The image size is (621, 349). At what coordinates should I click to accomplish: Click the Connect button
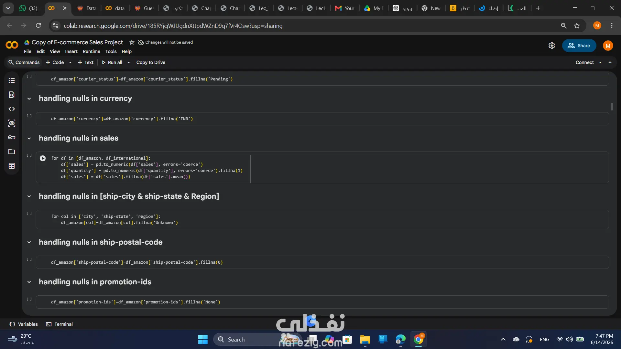click(584, 62)
